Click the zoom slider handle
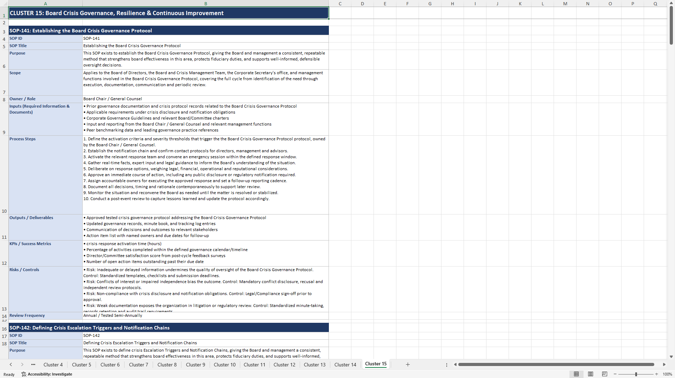 click(x=636, y=374)
